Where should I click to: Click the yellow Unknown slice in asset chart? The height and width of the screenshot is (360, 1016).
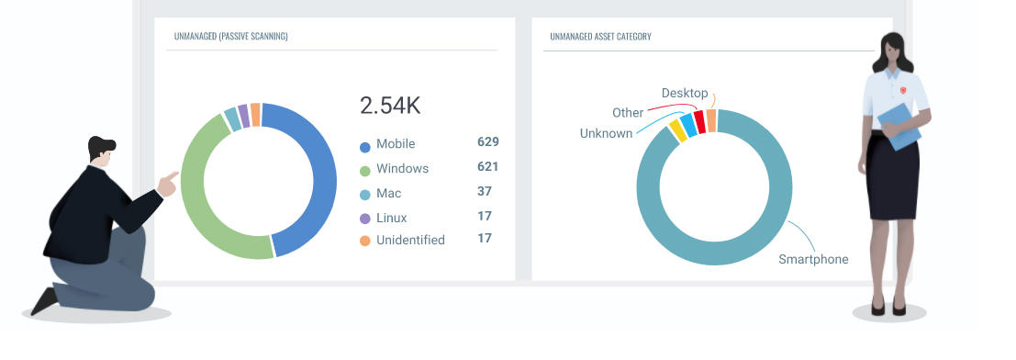click(677, 130)
